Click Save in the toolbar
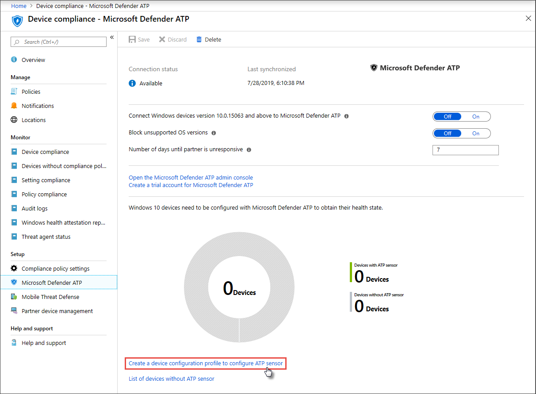Screen dimensions: 536x394 pos(139,39)
